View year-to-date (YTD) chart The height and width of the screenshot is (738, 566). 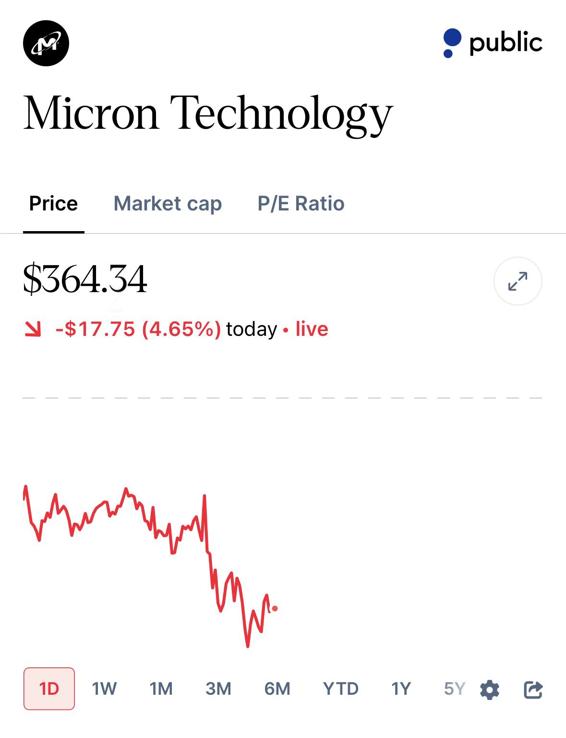[340, 689]
